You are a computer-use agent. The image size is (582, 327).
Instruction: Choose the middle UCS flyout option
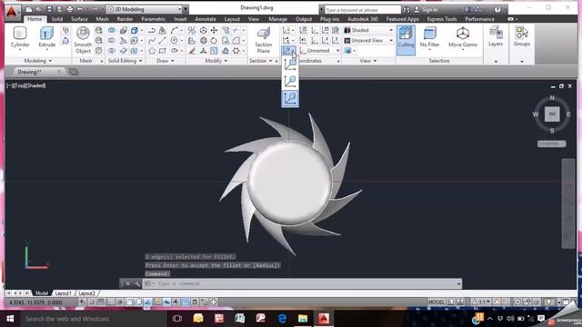290,81
